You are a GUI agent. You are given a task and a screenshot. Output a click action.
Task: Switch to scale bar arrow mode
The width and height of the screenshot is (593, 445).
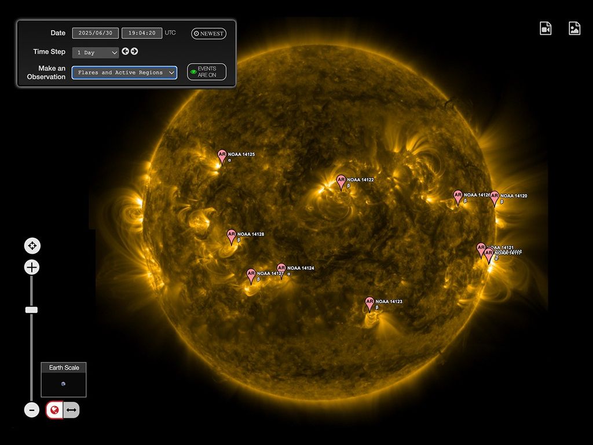[x=71, y=410]
